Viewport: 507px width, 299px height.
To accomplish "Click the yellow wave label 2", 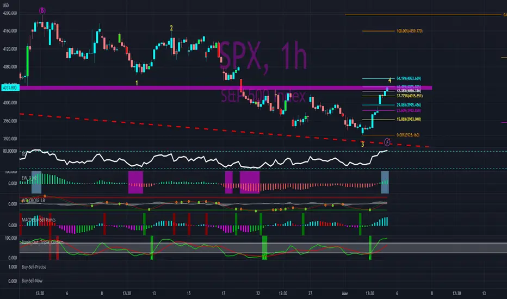I will [171, 28].
